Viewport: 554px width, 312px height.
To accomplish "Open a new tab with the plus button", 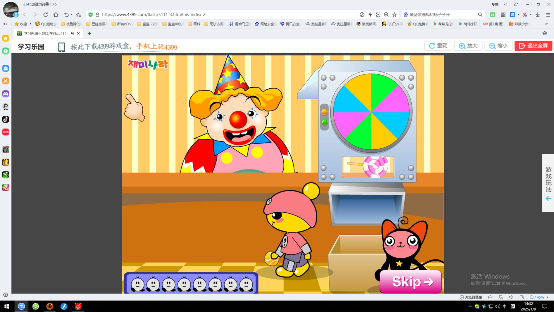I will pos(89,34).
